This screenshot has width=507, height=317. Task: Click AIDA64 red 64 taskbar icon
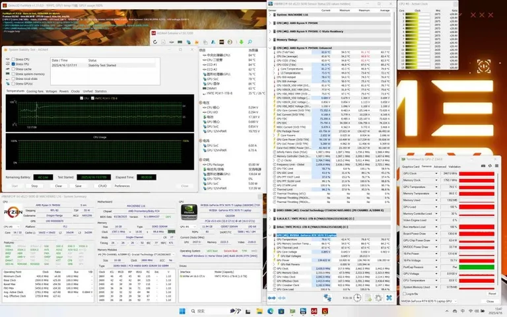(314, 311)
